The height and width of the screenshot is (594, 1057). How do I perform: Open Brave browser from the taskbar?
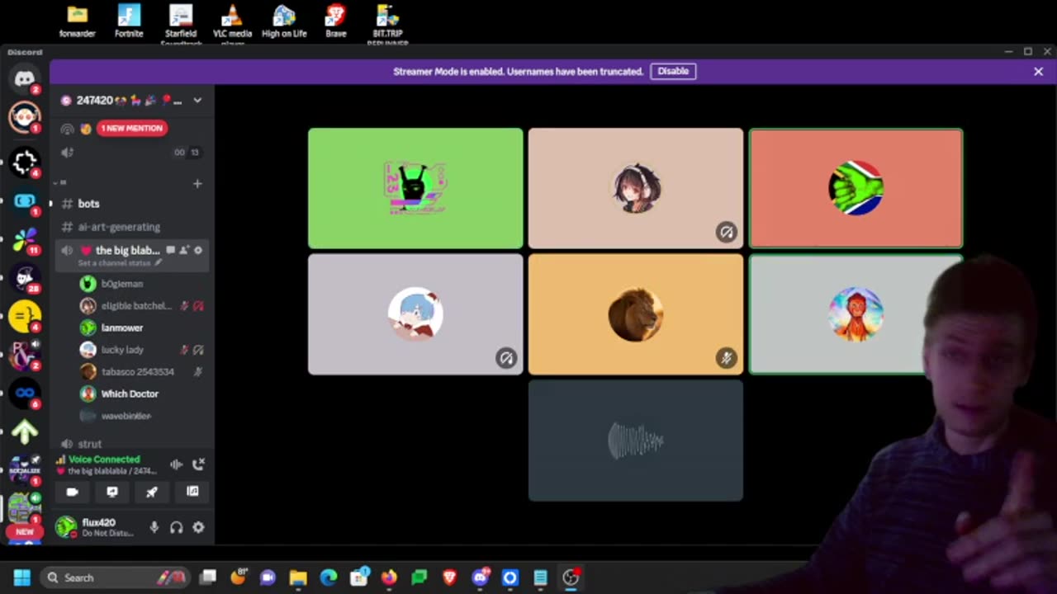449,577
